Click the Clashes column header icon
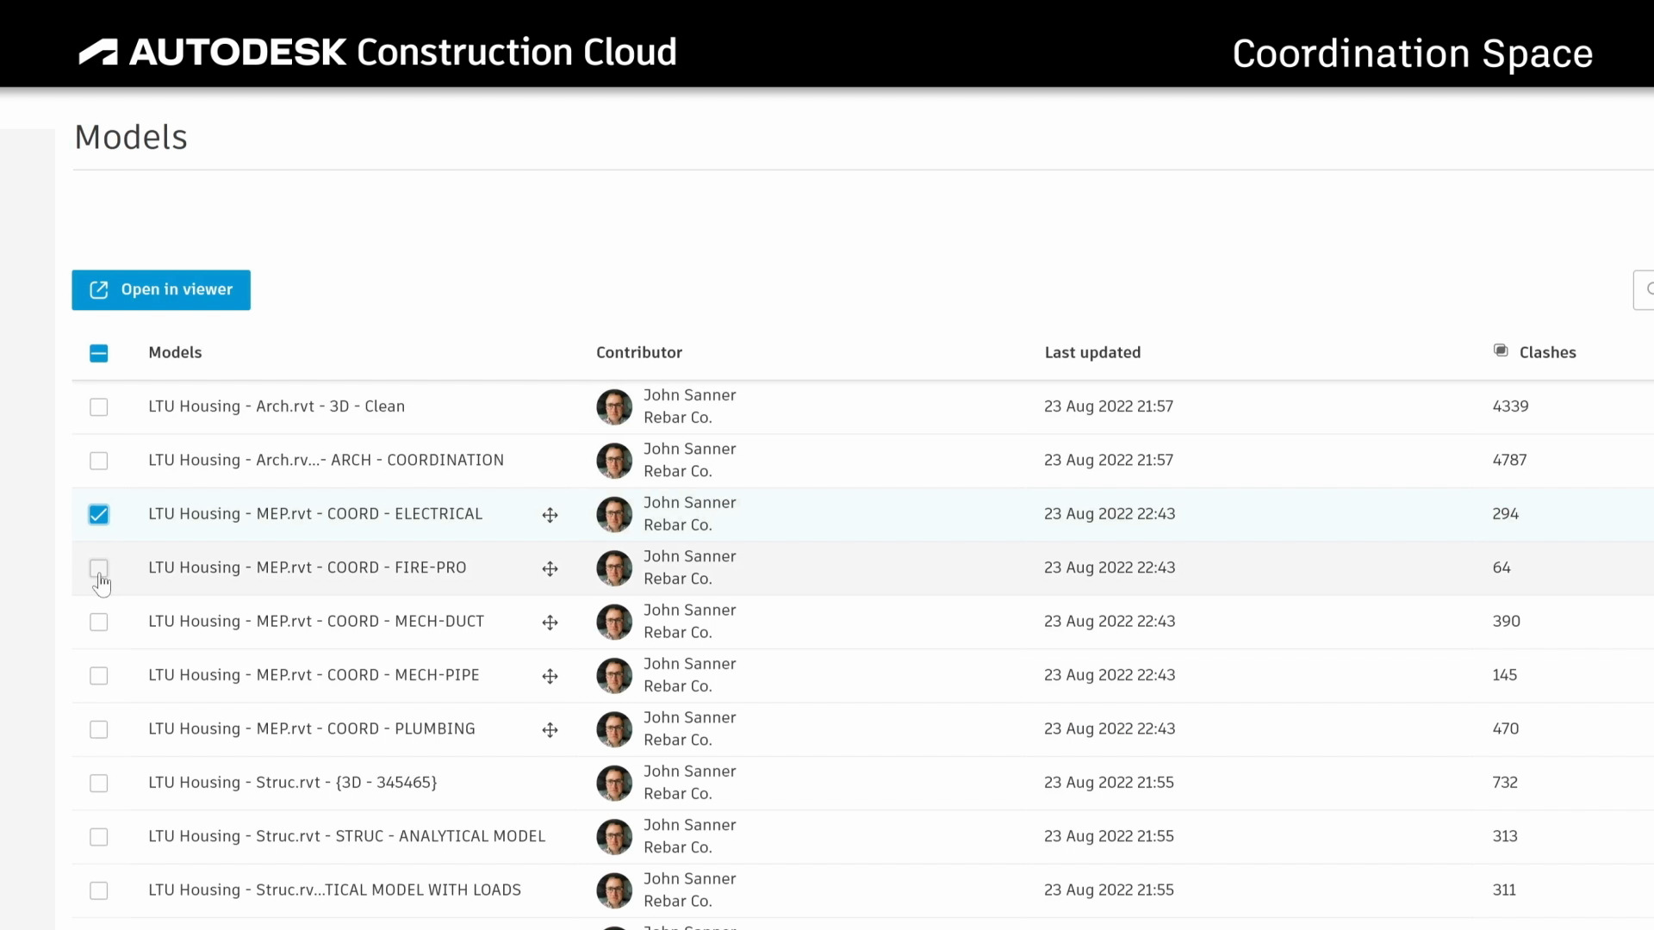The image size is (1654, 930). [x=1501, y=350]
